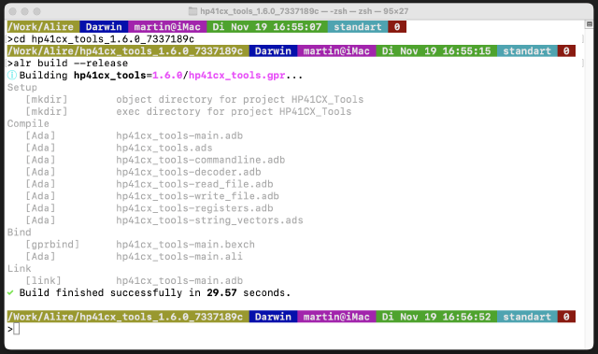Click the zoom window button
The height and width of the screenshot is (354, 598).
point(37,11)
